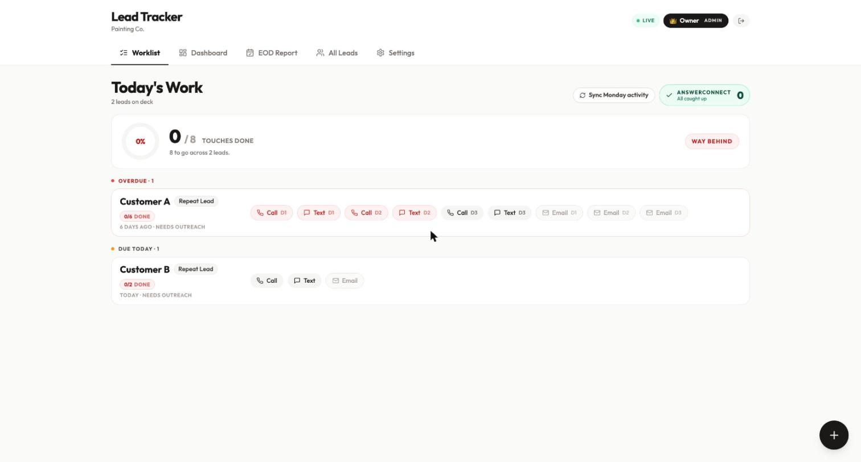Viewport: 861px width, 462px height.
Task: Open the All Leads tab
Action: (x=337, y=53)
